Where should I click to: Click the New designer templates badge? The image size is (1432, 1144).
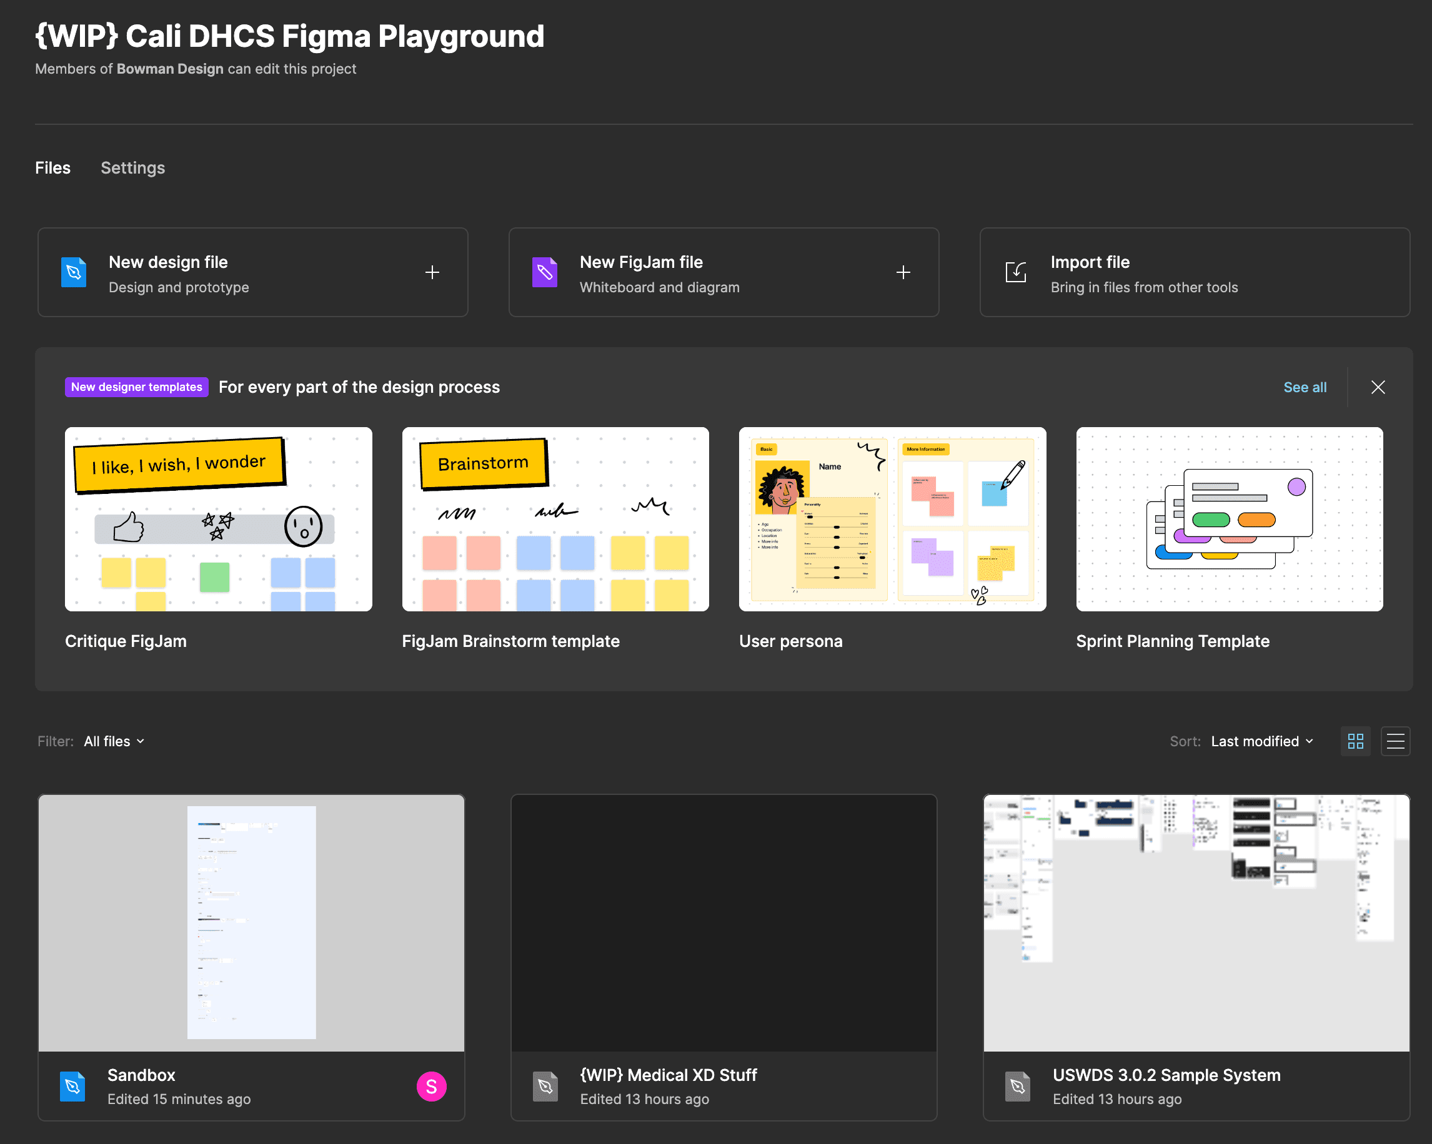point(137,387)
